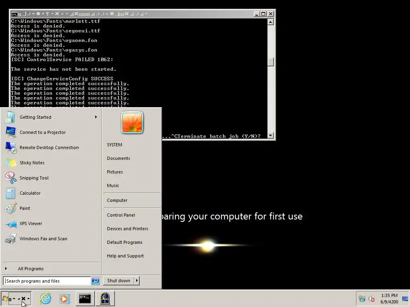Click '[SC] ControlService FAILED 1062:' line
The image size is (410, 307).
click(x=62, y=60)
